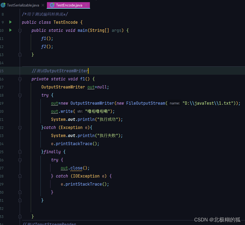
Task: Click the str: parameter hint
Action: (80, 111)
